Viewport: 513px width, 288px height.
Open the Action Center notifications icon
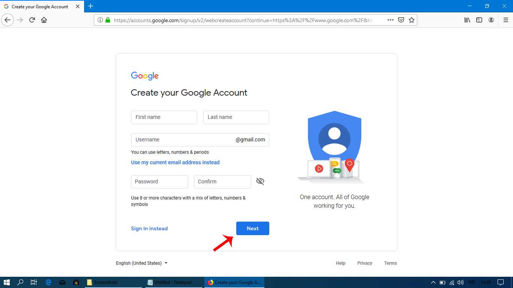click(500, 282)
